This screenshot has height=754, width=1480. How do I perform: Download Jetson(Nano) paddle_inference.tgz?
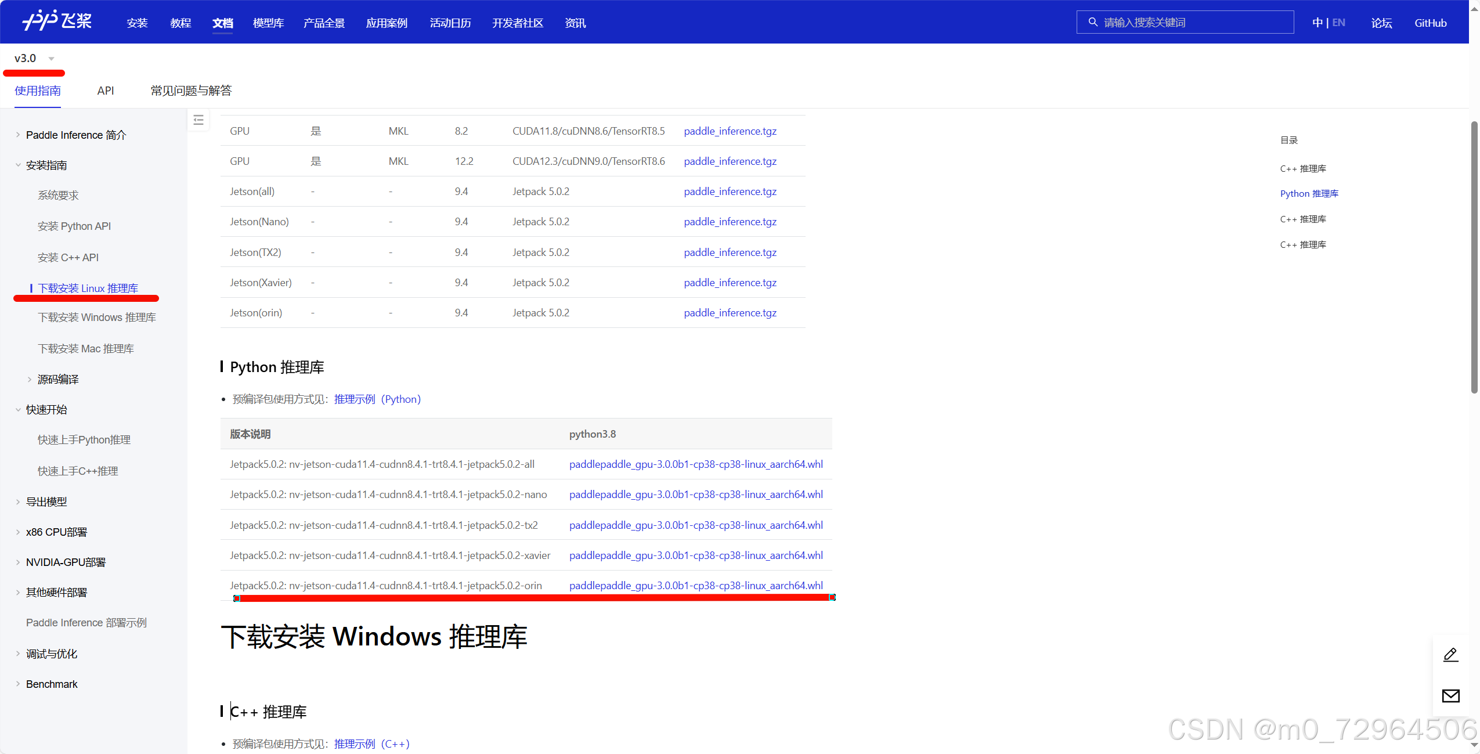(x=730, y=222)
